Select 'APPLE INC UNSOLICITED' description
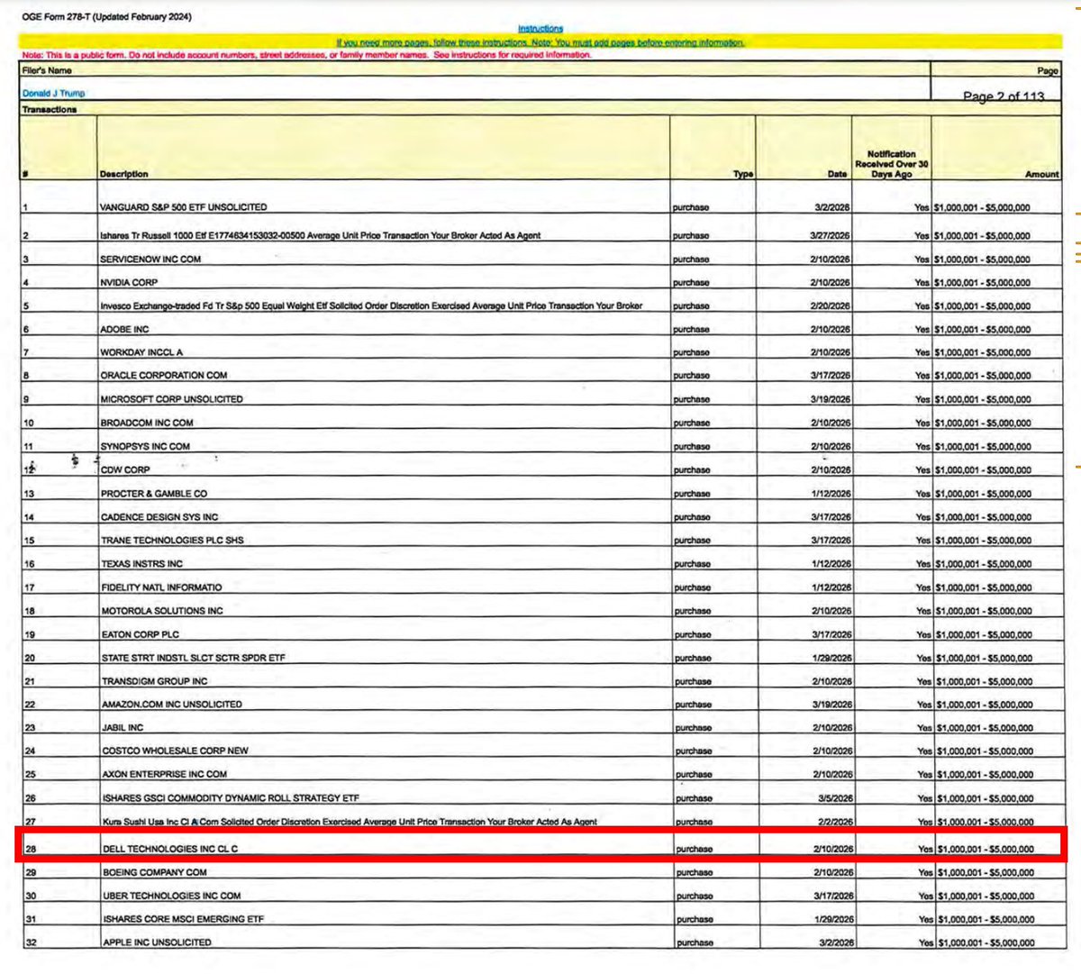The image size is (1081, 974). [157, 942]
